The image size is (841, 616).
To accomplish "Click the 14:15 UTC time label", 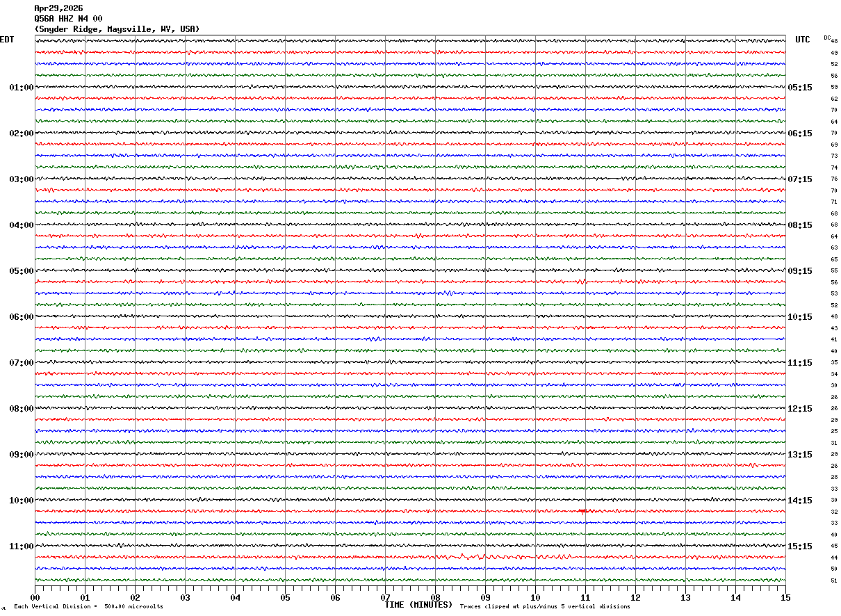I will pyautogui.click(x=799, y=501).
